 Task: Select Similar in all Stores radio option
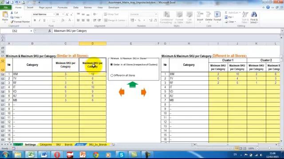pyautogui.click(x=111, y=64)
